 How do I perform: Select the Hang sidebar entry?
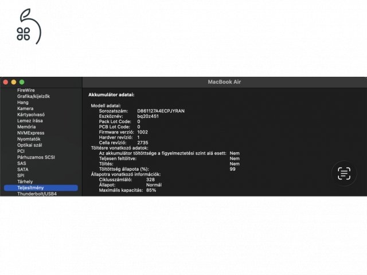pyautogui.click(x=23, y=103)
